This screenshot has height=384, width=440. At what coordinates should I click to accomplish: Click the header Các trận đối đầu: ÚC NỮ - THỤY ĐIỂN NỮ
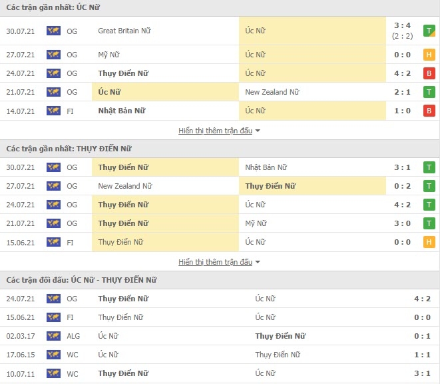[x=81, y=280]
